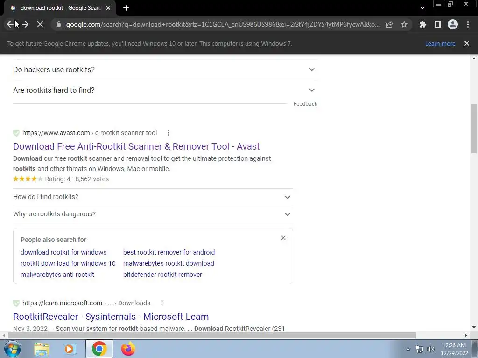Image resolution: width=478 pixels, height=358 pixels.
Task: Click the taskbar clock showing 12:26 AM
Action: click(454, 349)
